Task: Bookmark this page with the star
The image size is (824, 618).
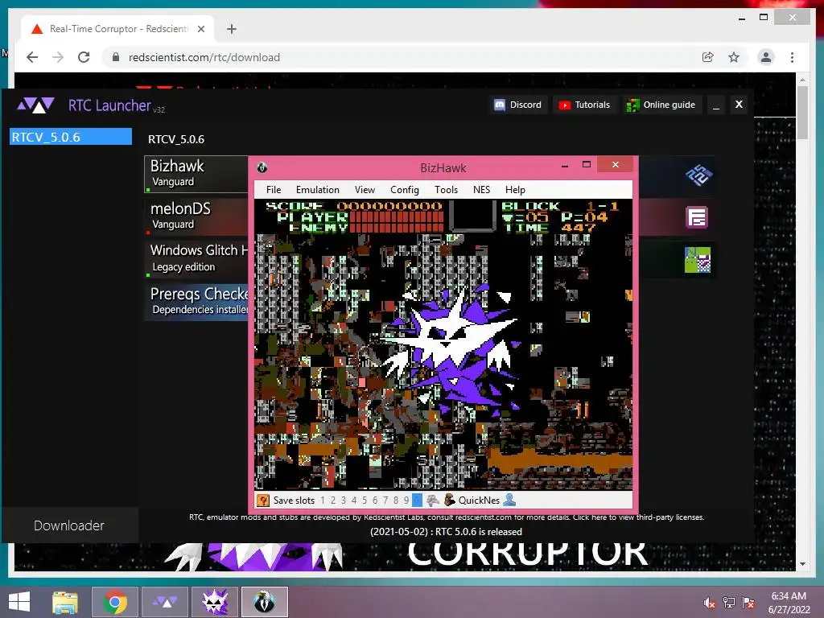Action: point(734,57)
